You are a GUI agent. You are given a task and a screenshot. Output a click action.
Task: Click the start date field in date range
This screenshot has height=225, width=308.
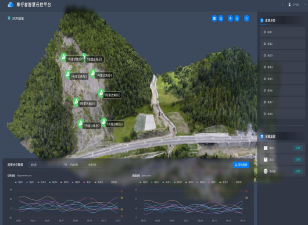(x=74, y=165)
